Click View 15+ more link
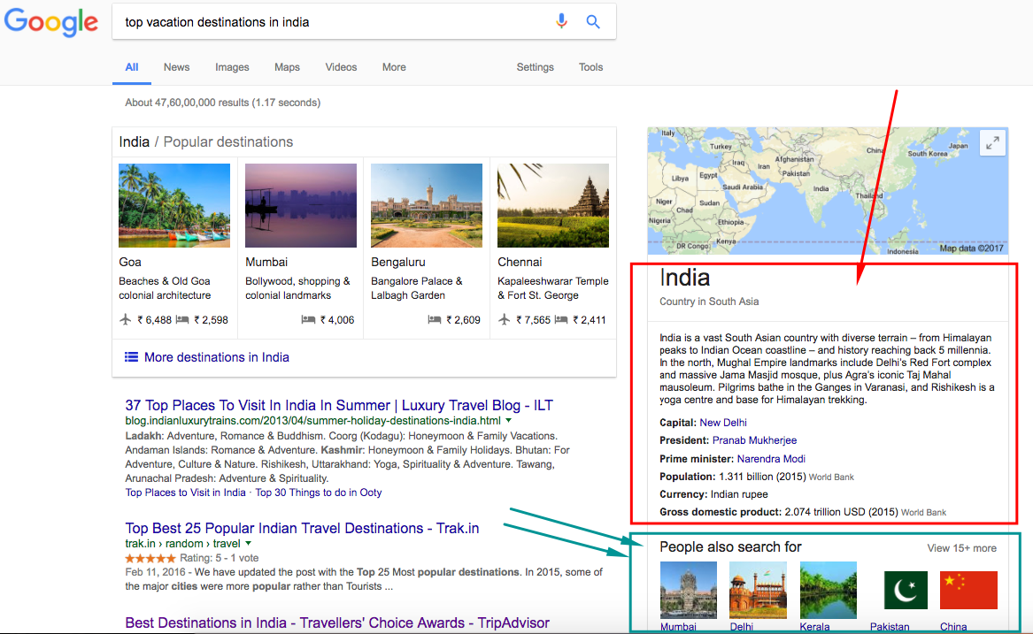This screenshot has width=1033, height=634. (961, 548)
